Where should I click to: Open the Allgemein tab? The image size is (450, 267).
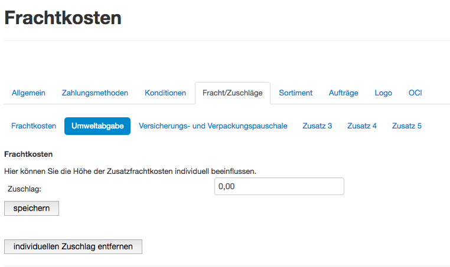click(29, 93)
